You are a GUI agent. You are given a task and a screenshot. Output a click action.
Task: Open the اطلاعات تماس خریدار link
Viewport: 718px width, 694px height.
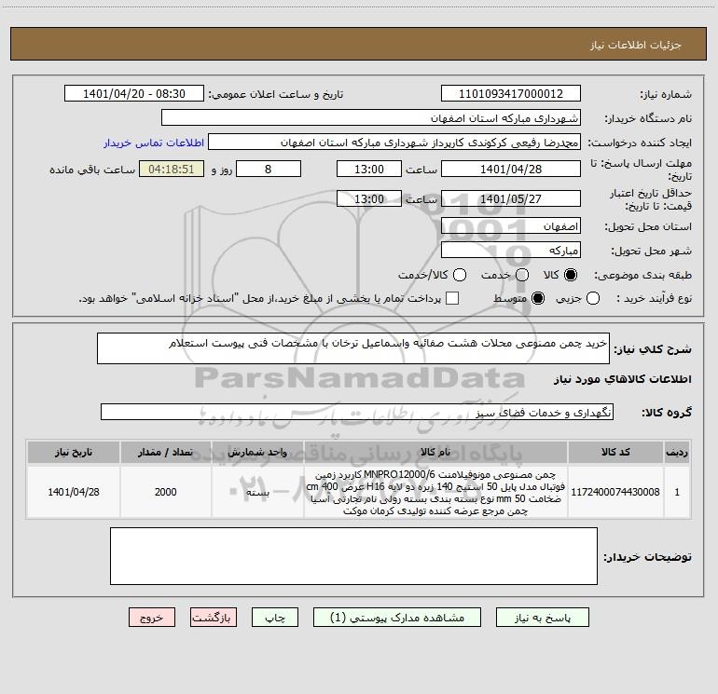click(x=154, y=143)
